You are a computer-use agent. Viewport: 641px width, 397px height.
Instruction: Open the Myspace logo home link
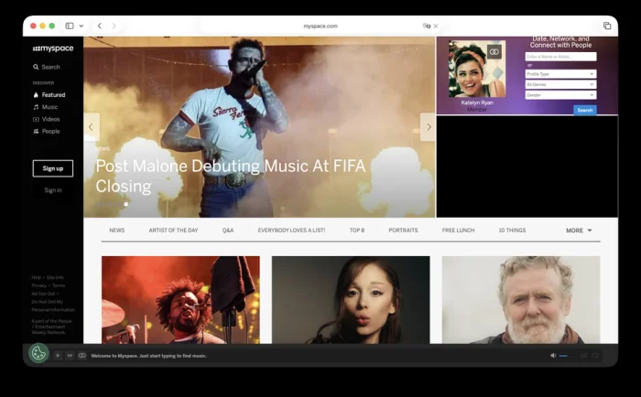pyautogui.click(x=53, y=48)
